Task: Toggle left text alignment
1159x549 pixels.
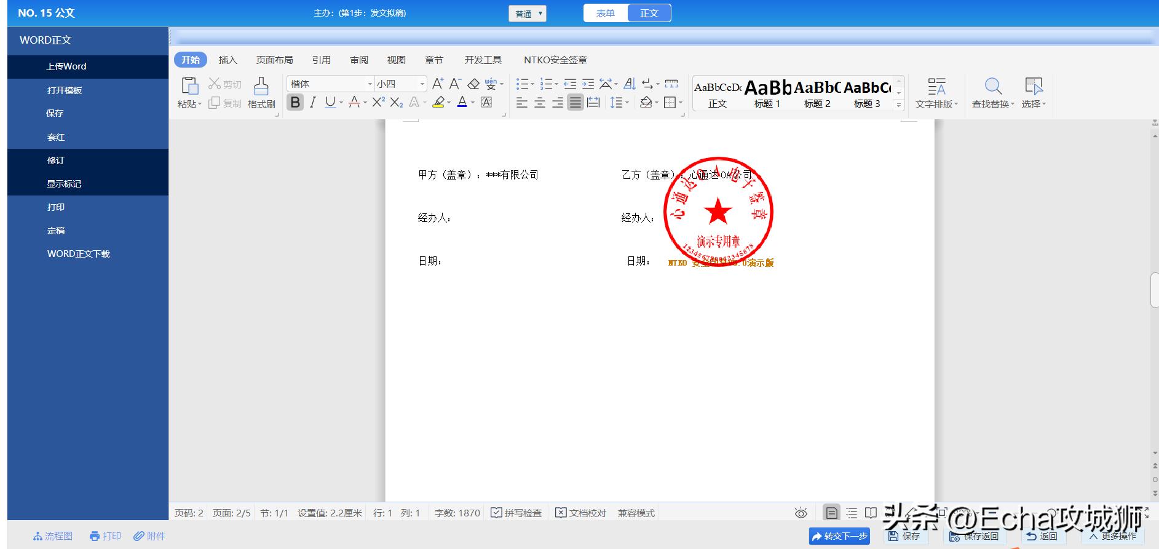Action: [522, 102]
